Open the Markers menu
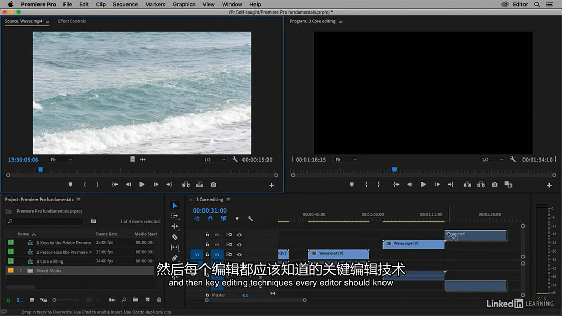562x316 pixels. pos(155,4)
